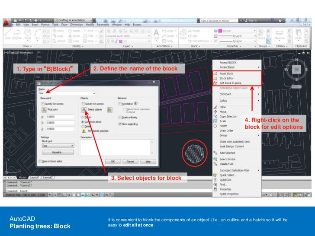Click the Hyperlink button

58,152
